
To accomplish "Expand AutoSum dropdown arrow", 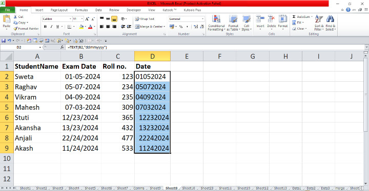I will (312, 17).
